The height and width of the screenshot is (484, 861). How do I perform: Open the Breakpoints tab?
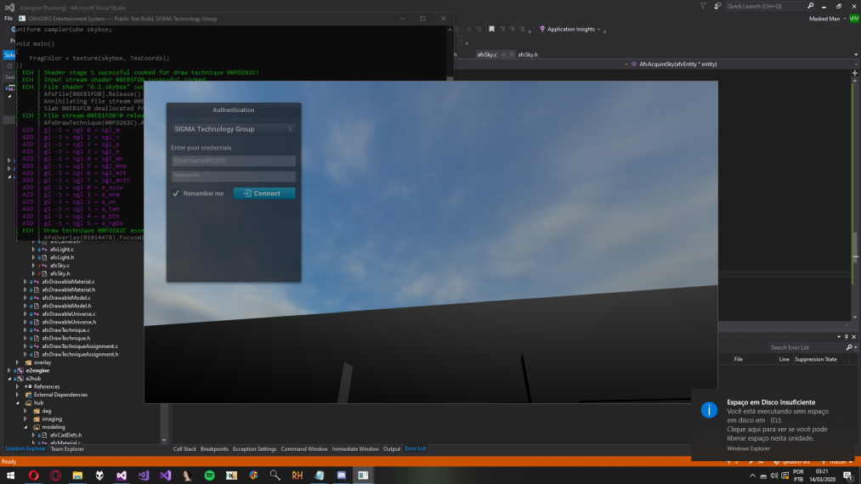(x=214, y=449)
